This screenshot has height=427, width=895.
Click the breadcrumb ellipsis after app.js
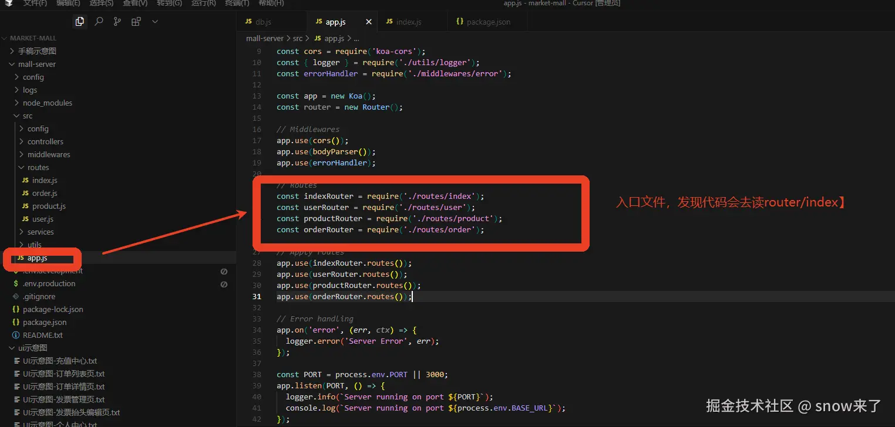click(356, 38)
